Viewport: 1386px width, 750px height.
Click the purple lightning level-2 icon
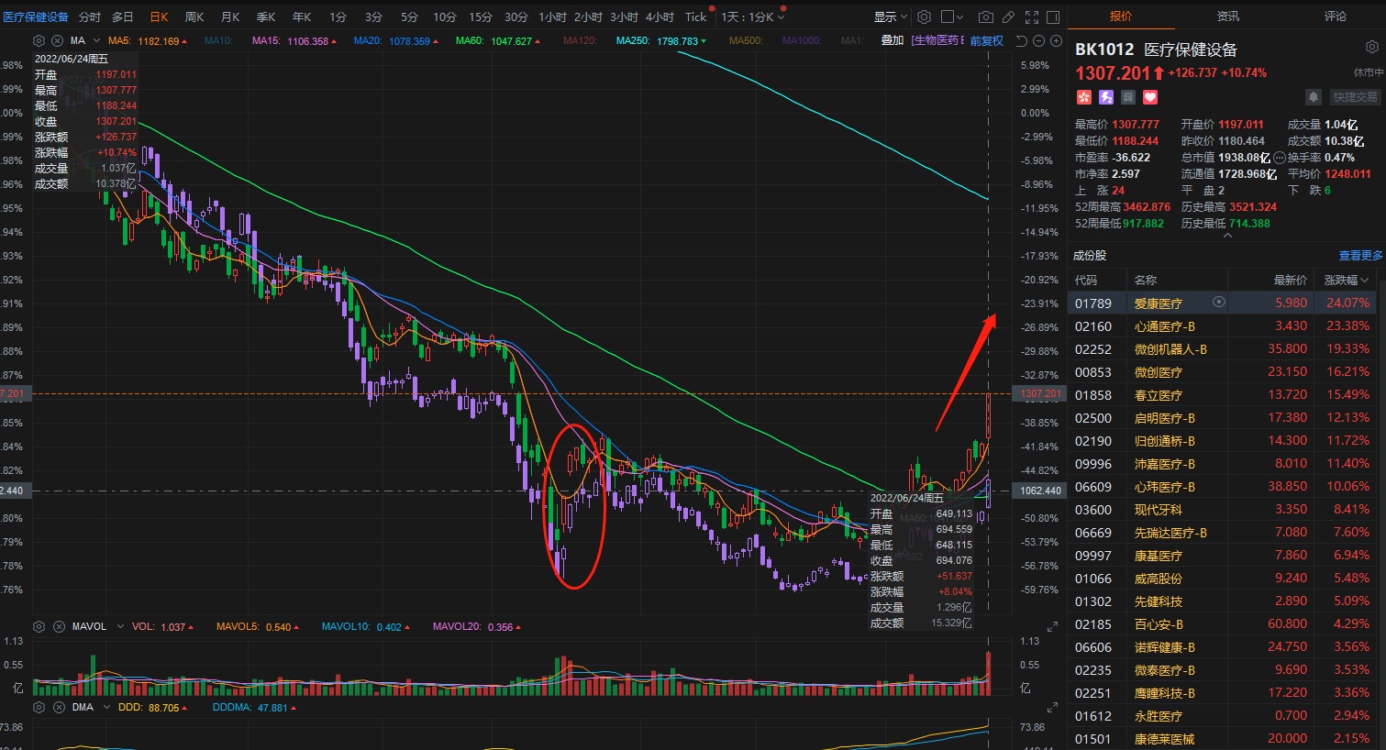pos(1106,97)
